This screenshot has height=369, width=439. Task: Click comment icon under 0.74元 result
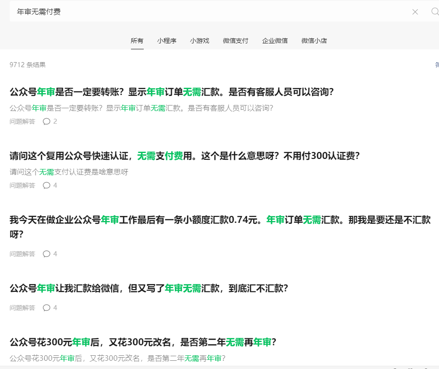point(47,254)
